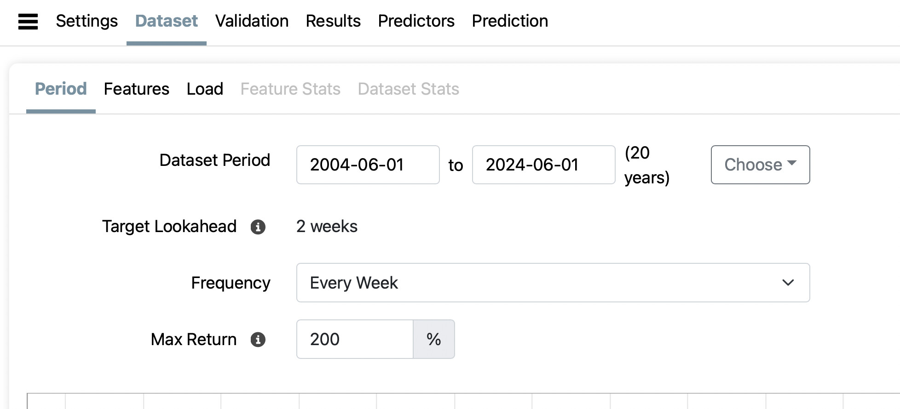Image resolution: width=900 pixels, height=409 pixels.
Task: Open the Prediction tab
Action: (510, 21)
